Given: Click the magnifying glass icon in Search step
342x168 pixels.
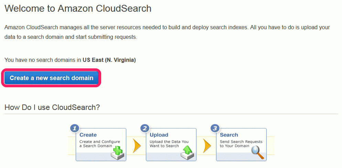Looking at the screenshot, I should (258, 152).
